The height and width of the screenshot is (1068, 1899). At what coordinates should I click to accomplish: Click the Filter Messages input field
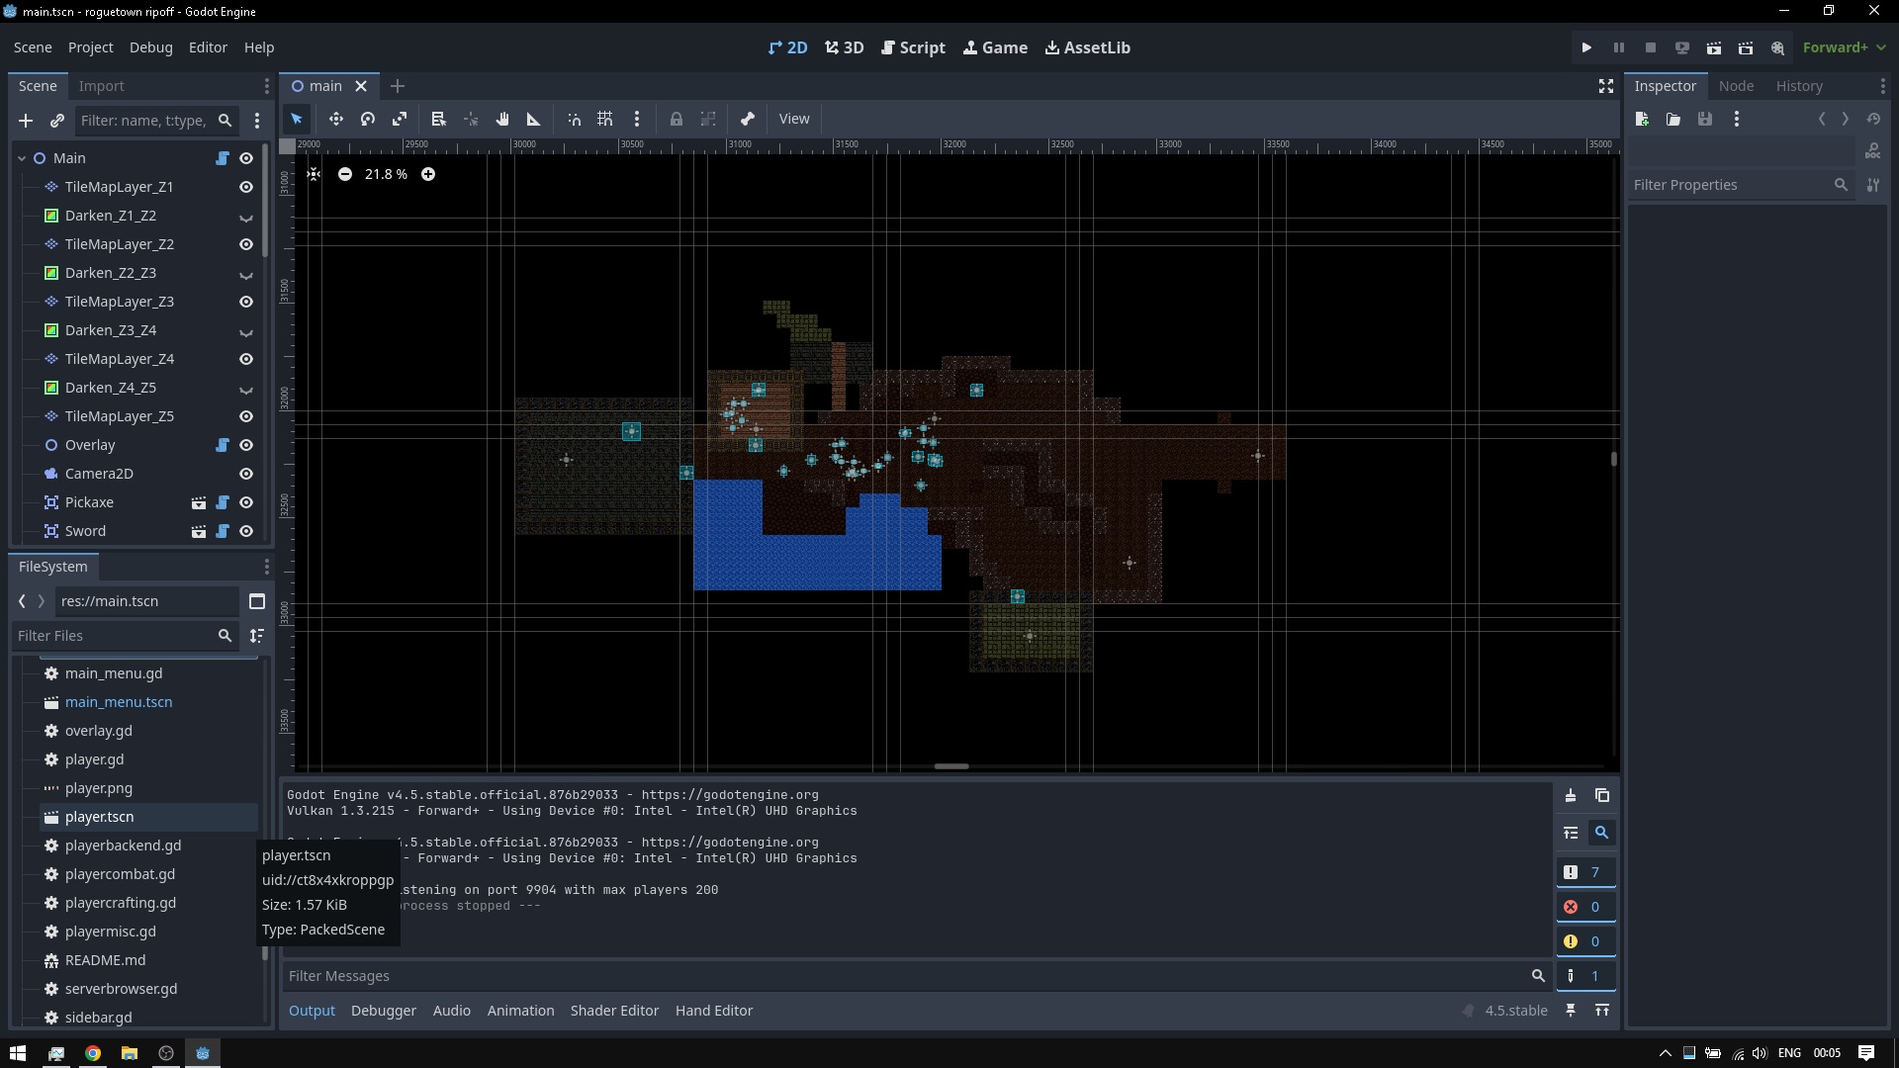905,976
